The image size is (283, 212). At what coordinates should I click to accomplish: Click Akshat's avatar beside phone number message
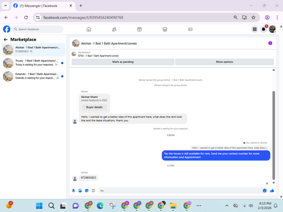coord(75,178)
